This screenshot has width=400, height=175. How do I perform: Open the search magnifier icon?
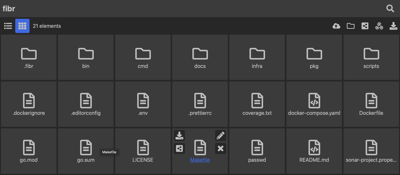click(390, 9)
